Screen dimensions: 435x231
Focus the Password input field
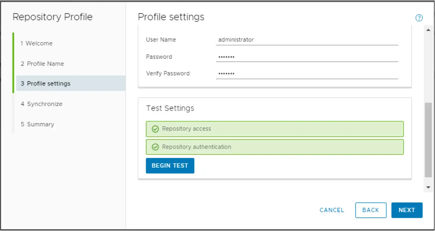tap(307, 57)
